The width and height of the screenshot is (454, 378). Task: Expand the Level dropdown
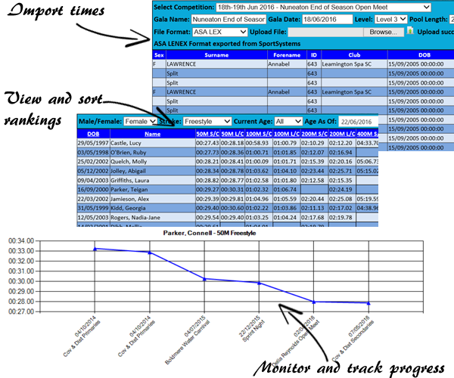pyautogui.click(x=389, y=20)
